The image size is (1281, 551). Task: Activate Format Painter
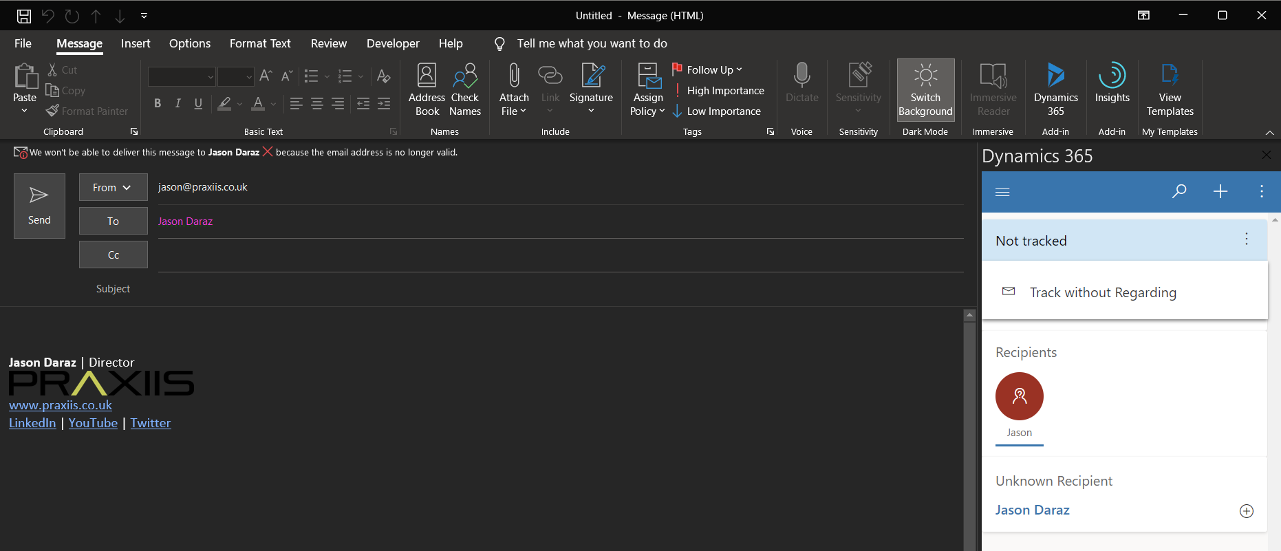click(87, 111)
